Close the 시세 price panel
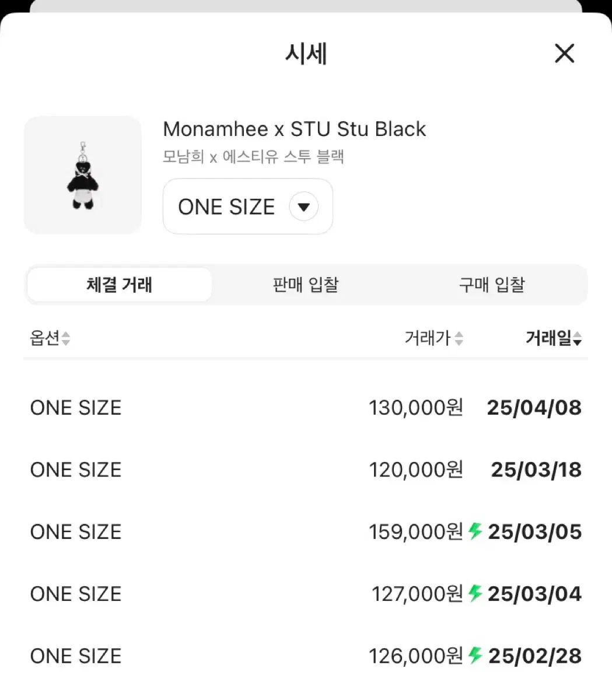Image resolution: width=612 pixels, height=700 pixels. click(x=564, y=53)
